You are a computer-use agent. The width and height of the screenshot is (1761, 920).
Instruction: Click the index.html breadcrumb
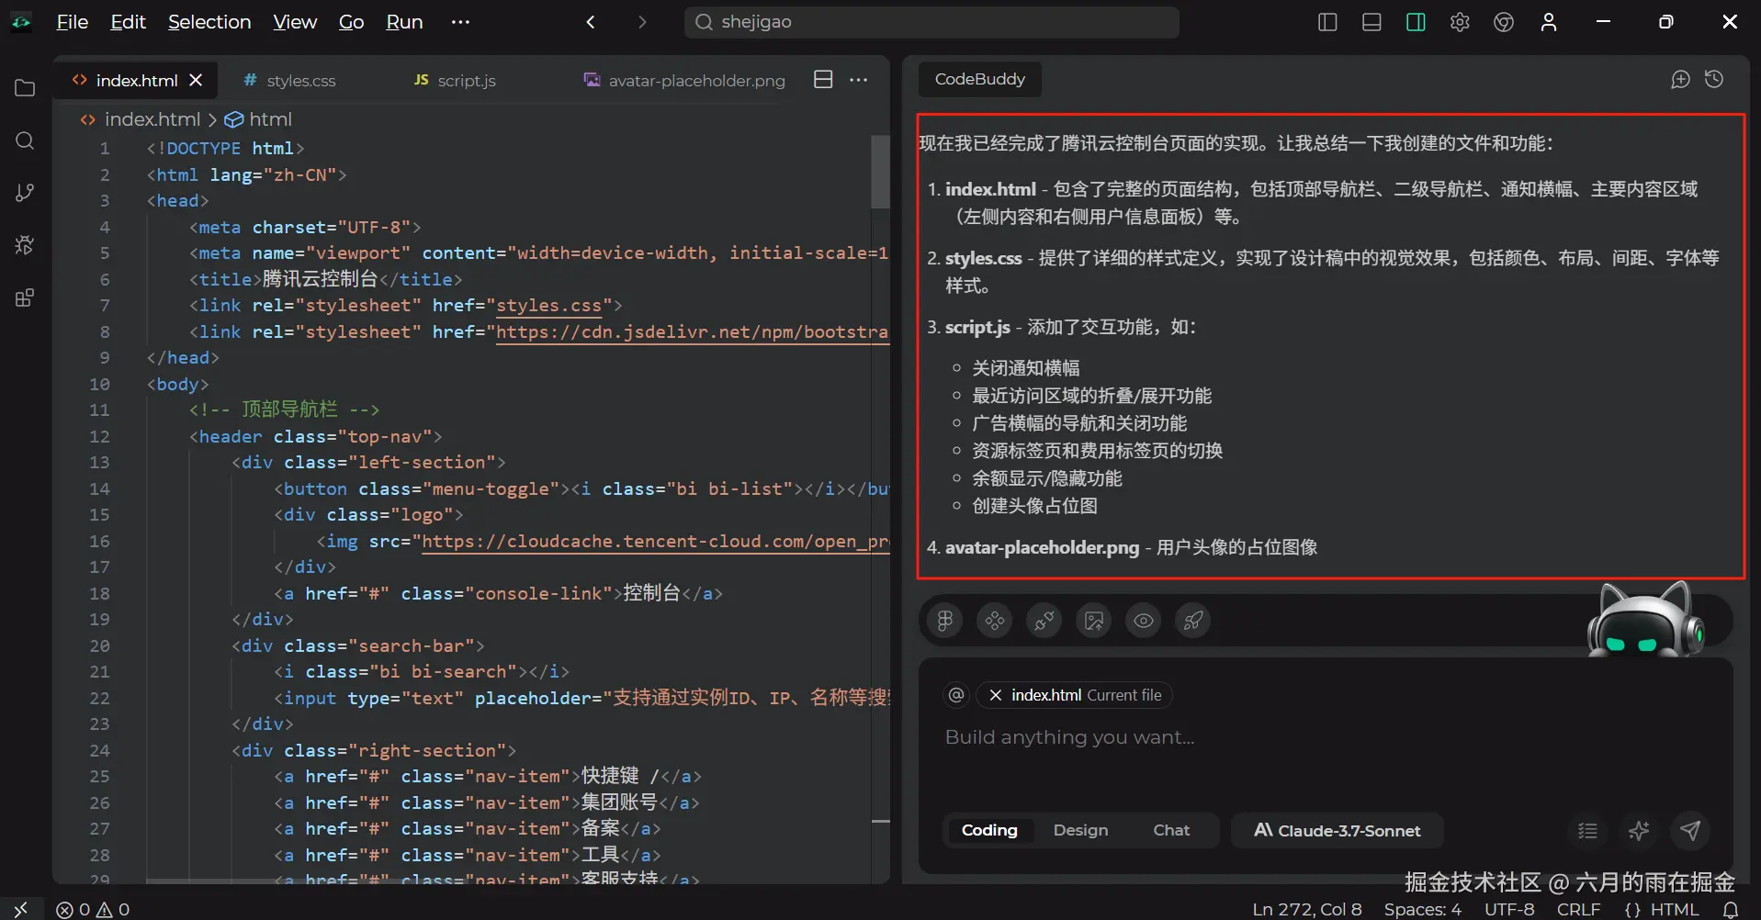pyautogui.click(x=141, y=119)
